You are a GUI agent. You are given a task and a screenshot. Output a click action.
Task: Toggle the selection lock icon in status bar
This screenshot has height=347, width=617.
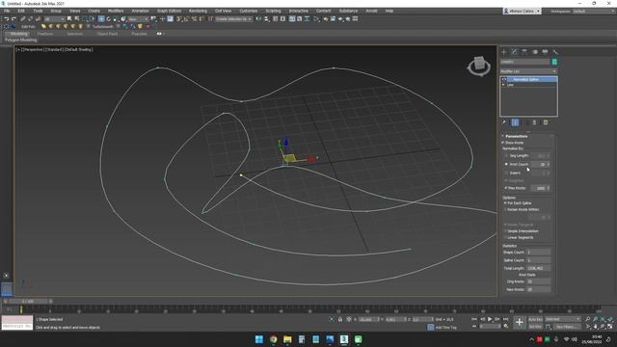pyautogui.click(x=340, y=319)
